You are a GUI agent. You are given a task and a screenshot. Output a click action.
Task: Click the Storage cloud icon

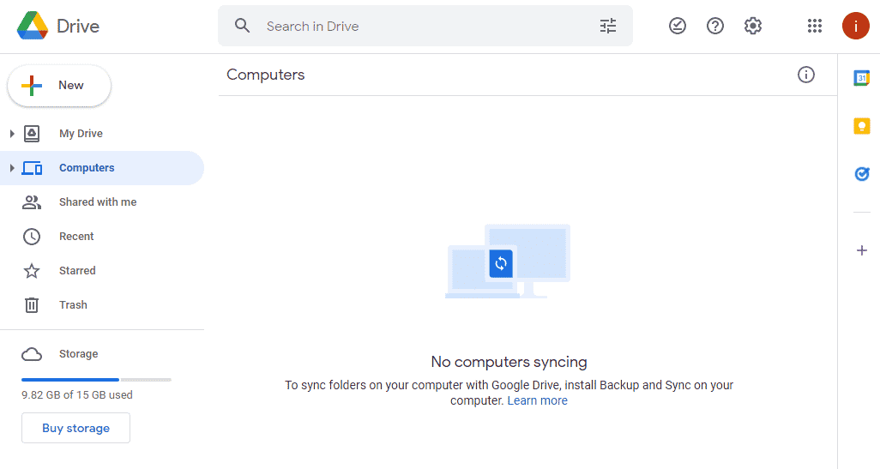click(x=32, y=354)
